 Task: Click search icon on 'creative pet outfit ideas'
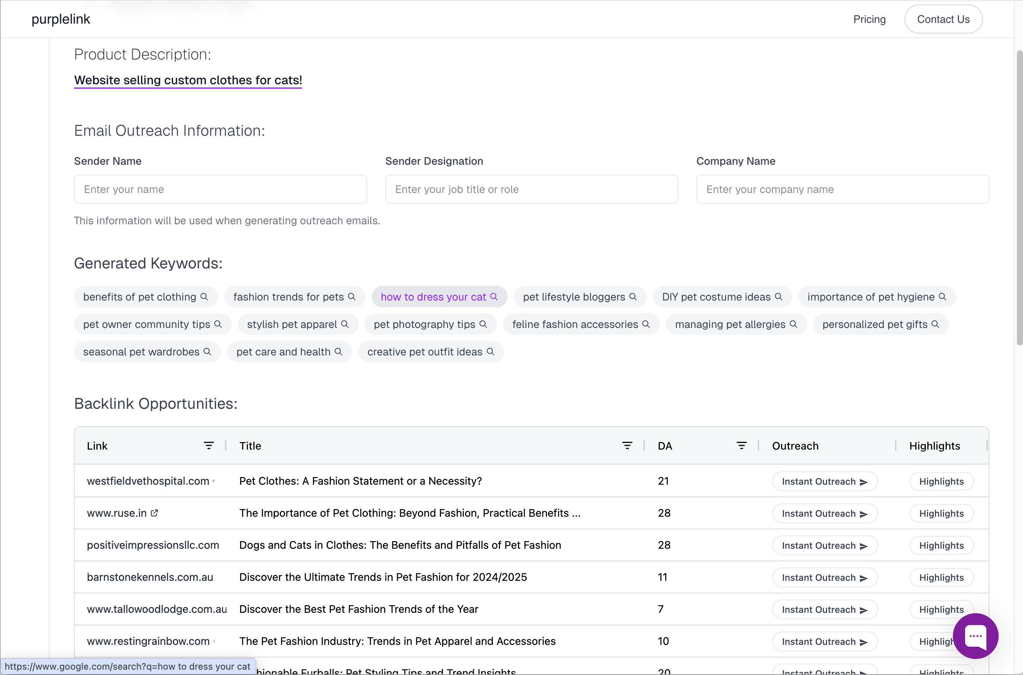tap(491, 352)
